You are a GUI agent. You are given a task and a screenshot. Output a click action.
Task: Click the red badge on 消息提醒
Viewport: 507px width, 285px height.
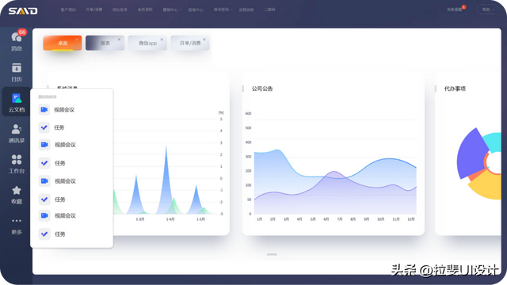coord(463,7)
